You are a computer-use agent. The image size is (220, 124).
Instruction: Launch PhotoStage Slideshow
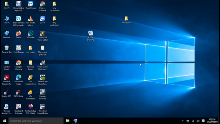pyautogui.click(x=43, y=80)
